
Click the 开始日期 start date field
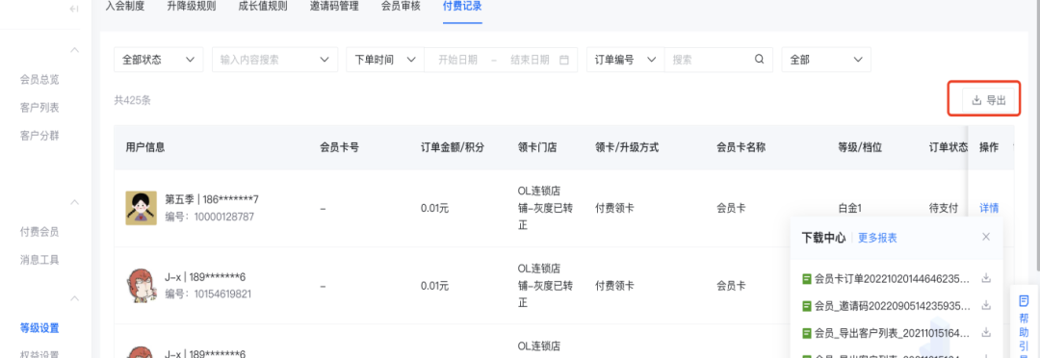(x=457, y=60)
